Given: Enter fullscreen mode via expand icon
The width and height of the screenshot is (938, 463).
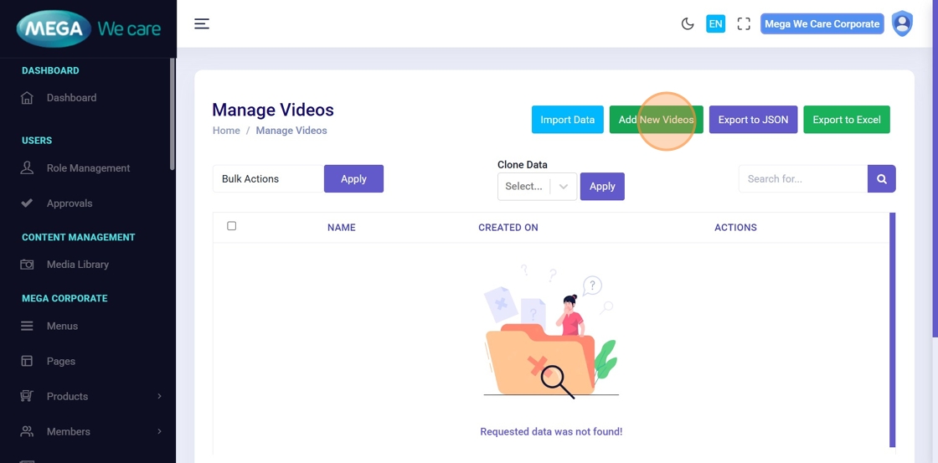Looking at the screenshot, I should tap(744, 23).
